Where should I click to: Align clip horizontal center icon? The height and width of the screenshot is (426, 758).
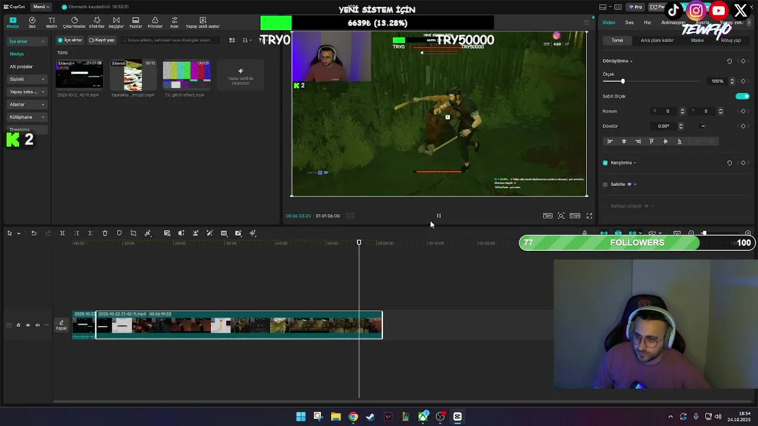[x=624, y=141]
